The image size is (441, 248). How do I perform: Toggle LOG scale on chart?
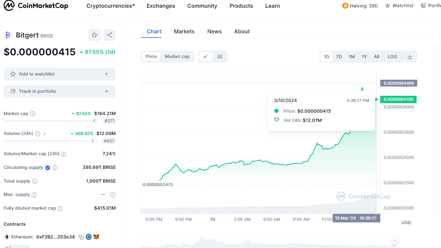coord(392,56)
